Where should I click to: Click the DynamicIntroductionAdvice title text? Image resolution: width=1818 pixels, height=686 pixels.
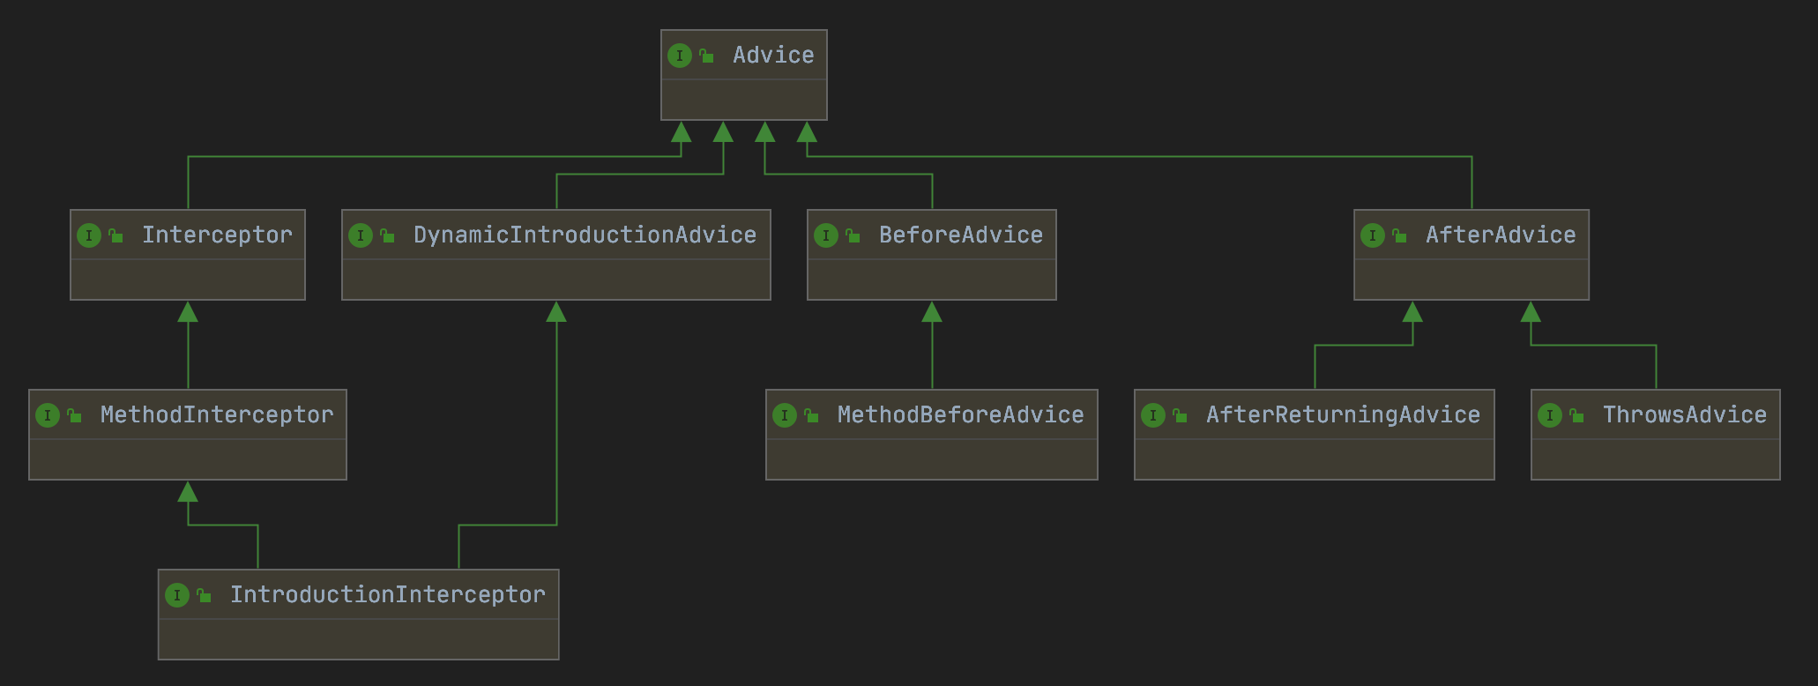(585, 235)
